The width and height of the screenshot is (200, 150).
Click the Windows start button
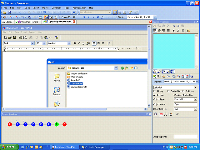pyautogui.click(x=9, y=147)
